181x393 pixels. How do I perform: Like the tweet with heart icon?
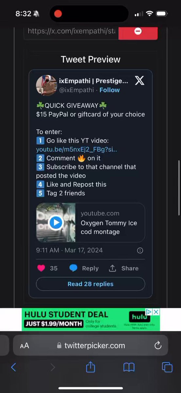click(41, 268)
